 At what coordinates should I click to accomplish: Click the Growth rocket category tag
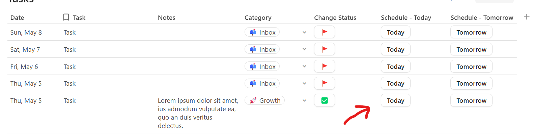[x=264, y=100]
